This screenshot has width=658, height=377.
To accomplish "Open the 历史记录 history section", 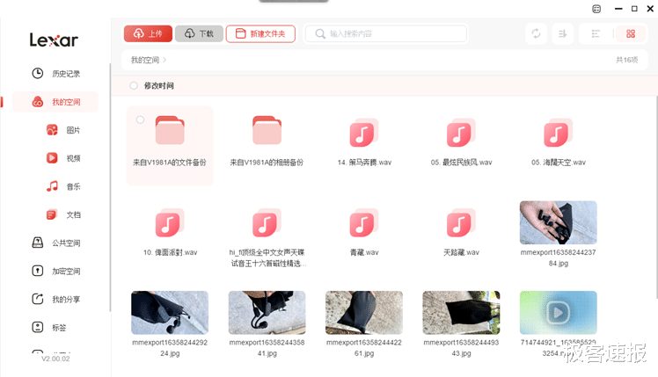I will [55, 74].
